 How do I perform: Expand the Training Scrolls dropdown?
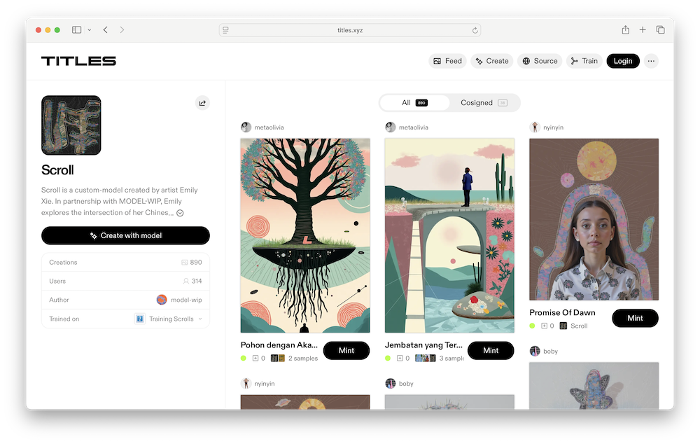200,319
